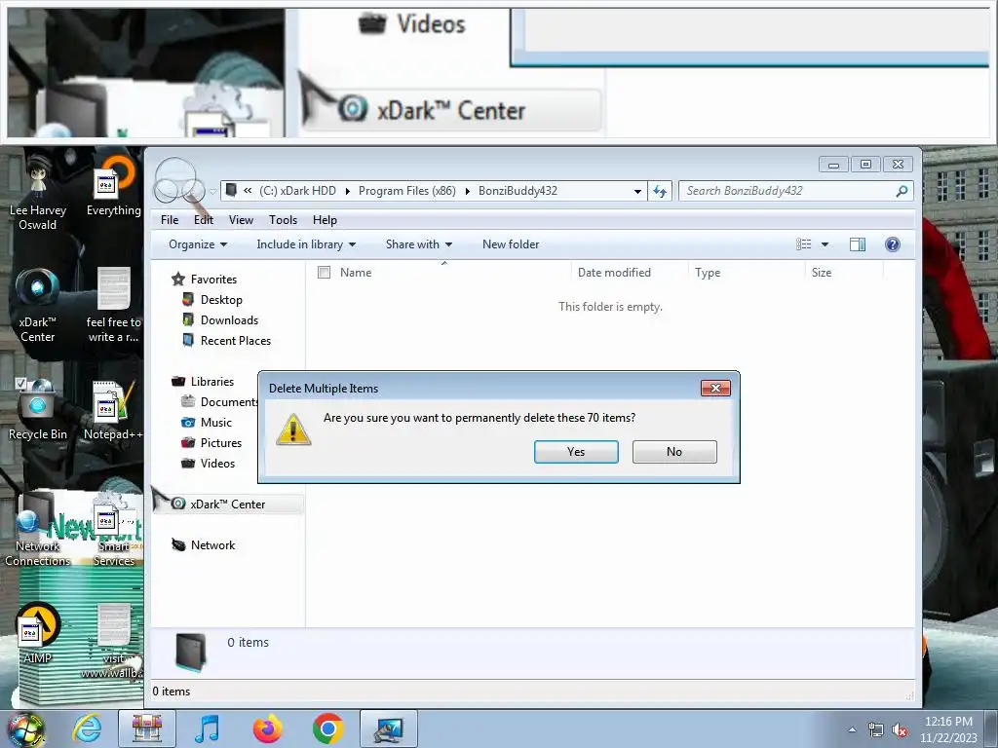This screenshot has width=998, height=748.
Task: Sort by the Size column header
Action: tap(821, 273)
